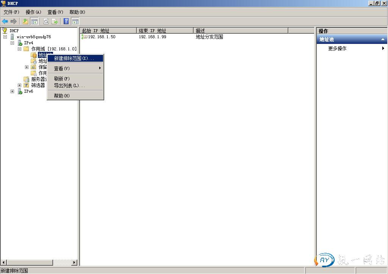Select the 192.168.1.50 address range row
This screenshot has height=274, width=388.
coord(102,37)
